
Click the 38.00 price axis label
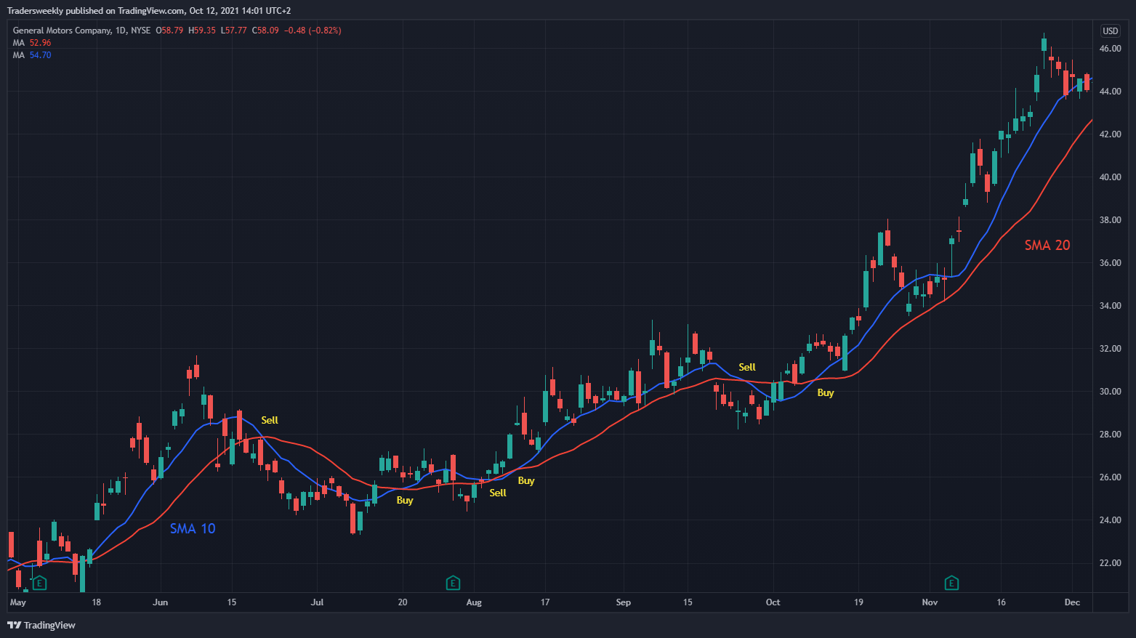point(1110,220)
